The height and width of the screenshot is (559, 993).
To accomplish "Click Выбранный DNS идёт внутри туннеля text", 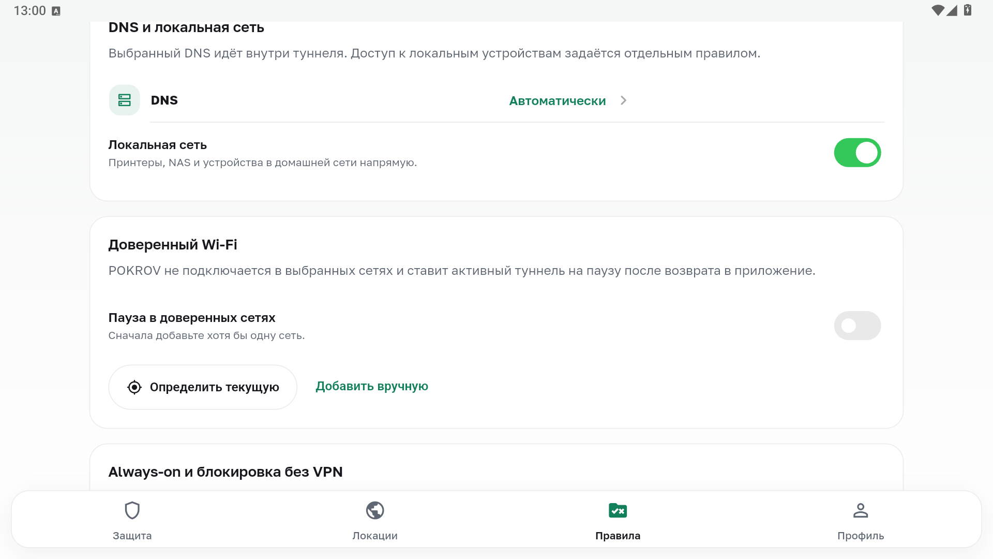I will [434, 53].
